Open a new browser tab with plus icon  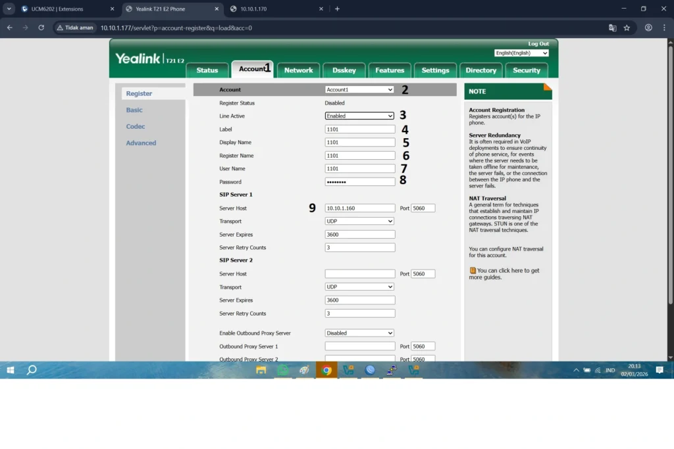(x=338, y=9)
